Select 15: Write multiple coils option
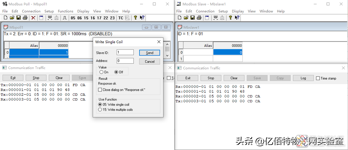The height and width of the screenshot is (150, 348). [100, 110]
